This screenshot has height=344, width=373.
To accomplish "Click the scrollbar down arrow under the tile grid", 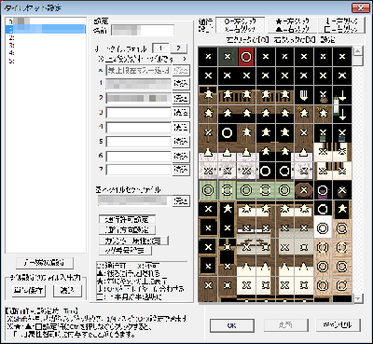I will 358,298.
